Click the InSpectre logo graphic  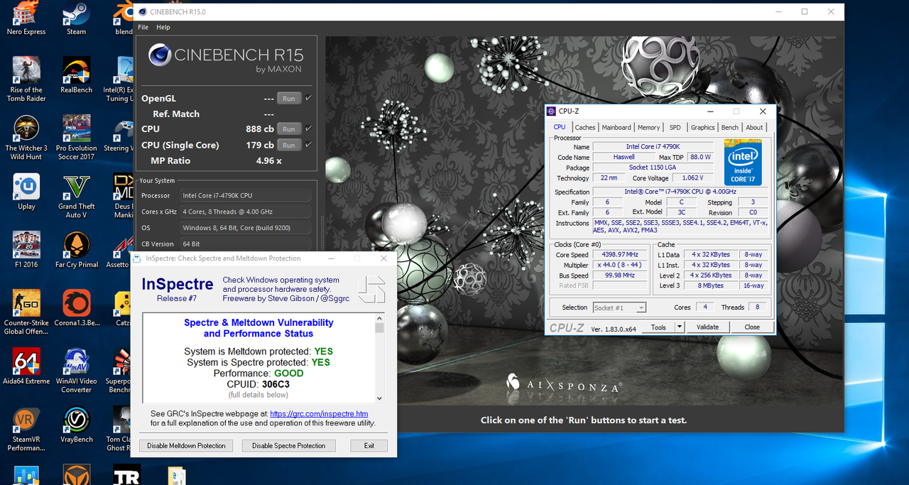371,289
